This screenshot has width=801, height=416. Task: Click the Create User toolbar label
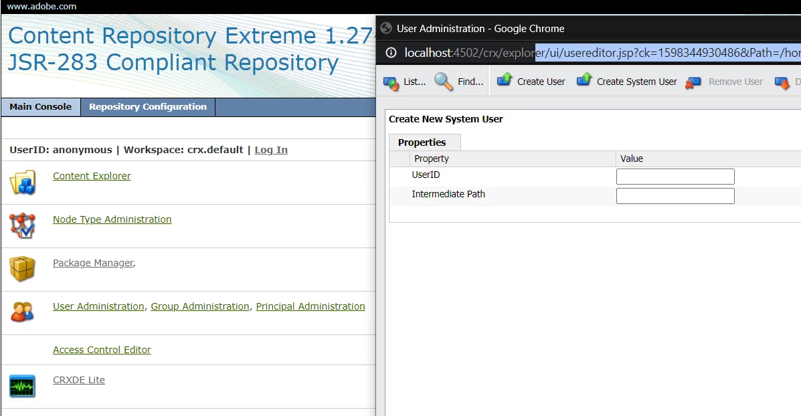[541, 82]
